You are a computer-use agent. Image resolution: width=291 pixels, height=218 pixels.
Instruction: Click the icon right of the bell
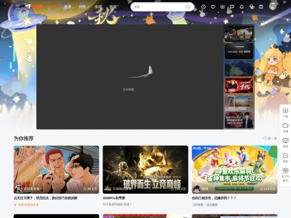tap(252, 7)
